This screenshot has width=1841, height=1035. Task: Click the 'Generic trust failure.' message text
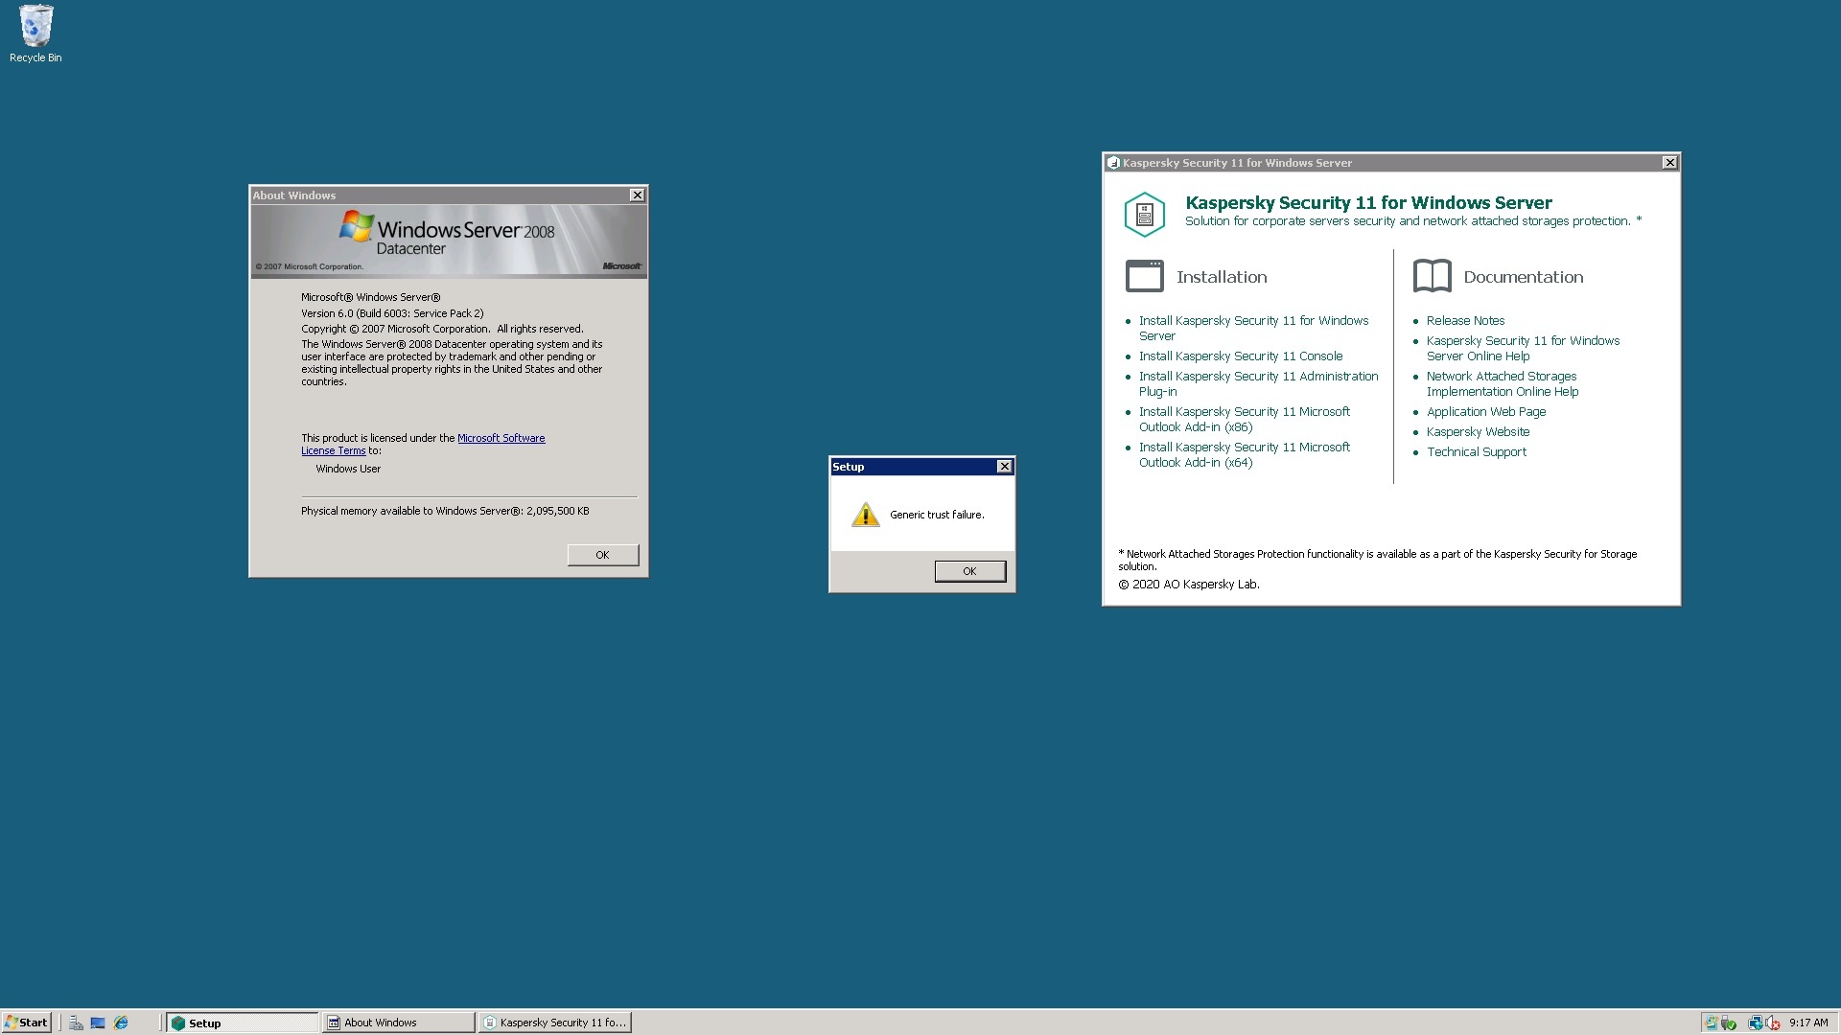click(937, 515)
